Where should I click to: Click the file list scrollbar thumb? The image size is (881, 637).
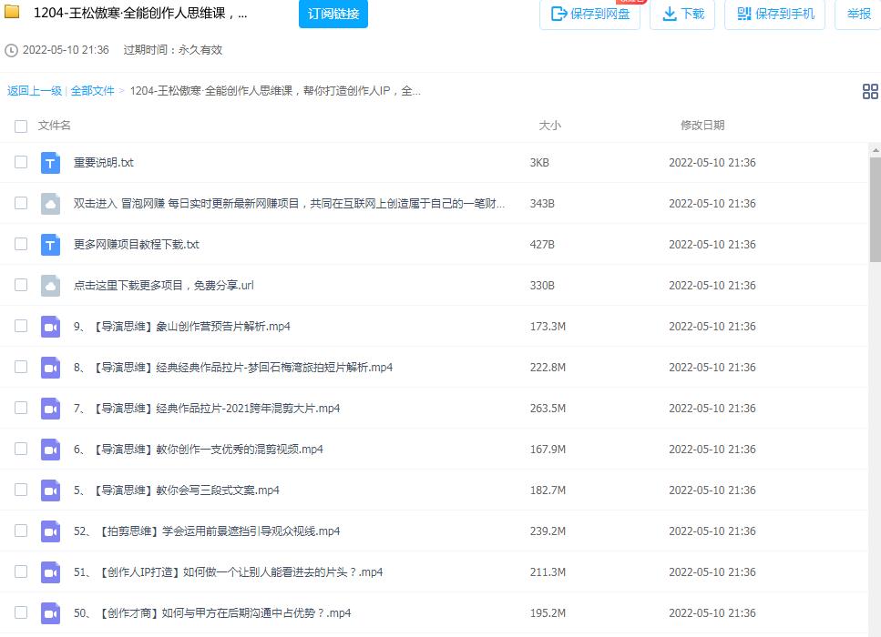point(876,208)
